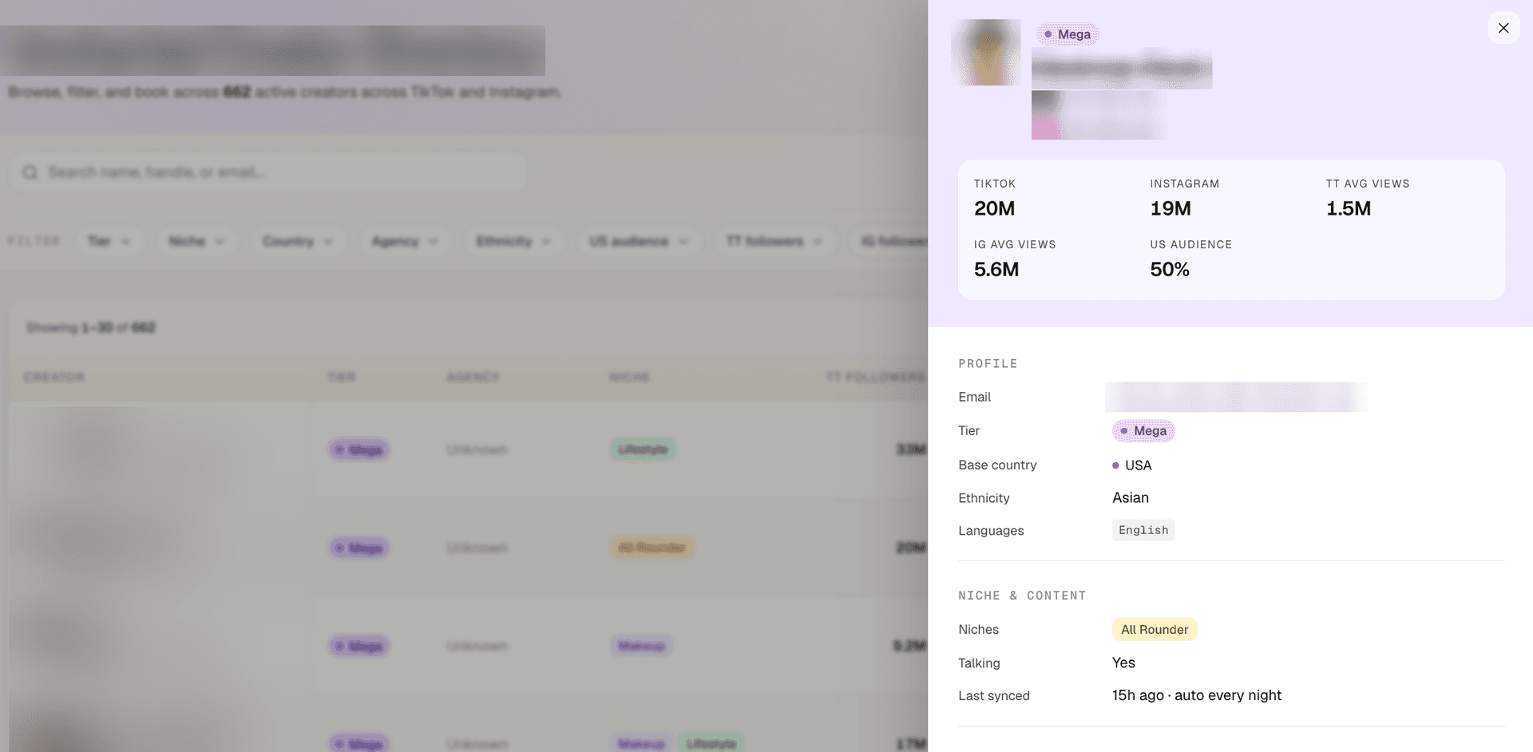The height and width of the screenshot is (752, 1533).
Task: Open the Agency filter dropdown
Action: click(x=405, y=241)
